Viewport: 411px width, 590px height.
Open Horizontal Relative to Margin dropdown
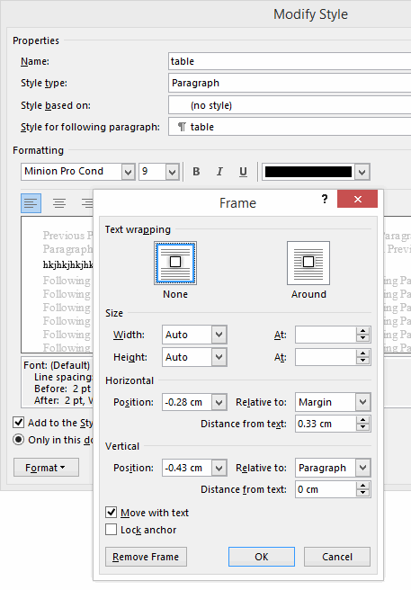[x=362, y=402]
